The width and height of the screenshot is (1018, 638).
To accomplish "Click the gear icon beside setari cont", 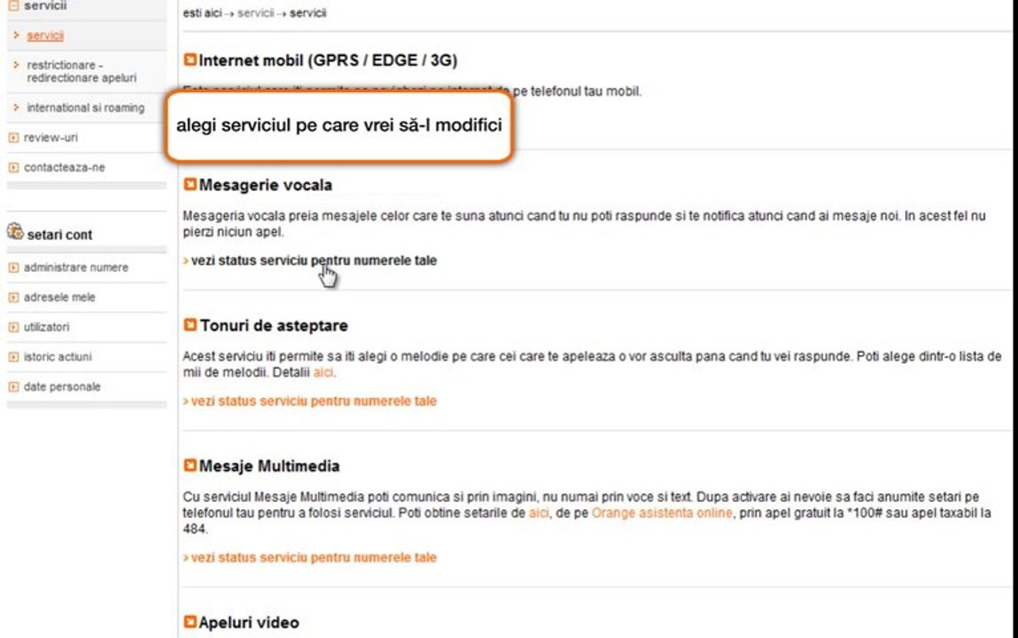I will pyautogui.click(x=14, y=233).
